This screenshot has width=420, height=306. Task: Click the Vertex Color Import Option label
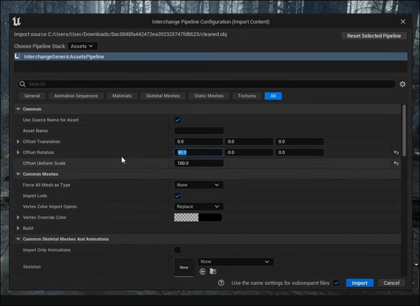50,207
